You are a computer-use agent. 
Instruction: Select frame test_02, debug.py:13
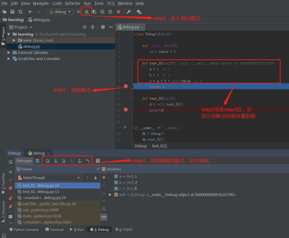(x=58, y=192)
